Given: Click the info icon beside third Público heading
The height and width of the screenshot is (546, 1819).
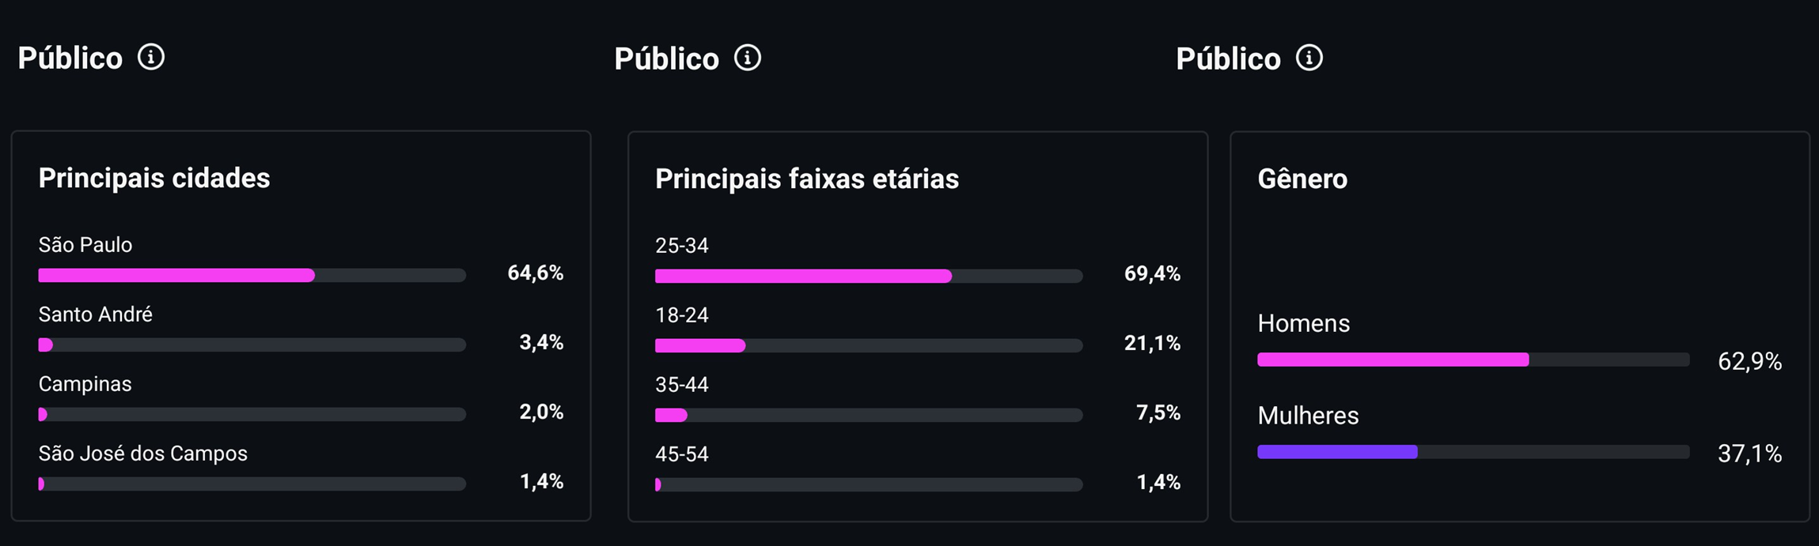Looking at the screenshot, I should pyautogui.click(x=1310, y=58).
